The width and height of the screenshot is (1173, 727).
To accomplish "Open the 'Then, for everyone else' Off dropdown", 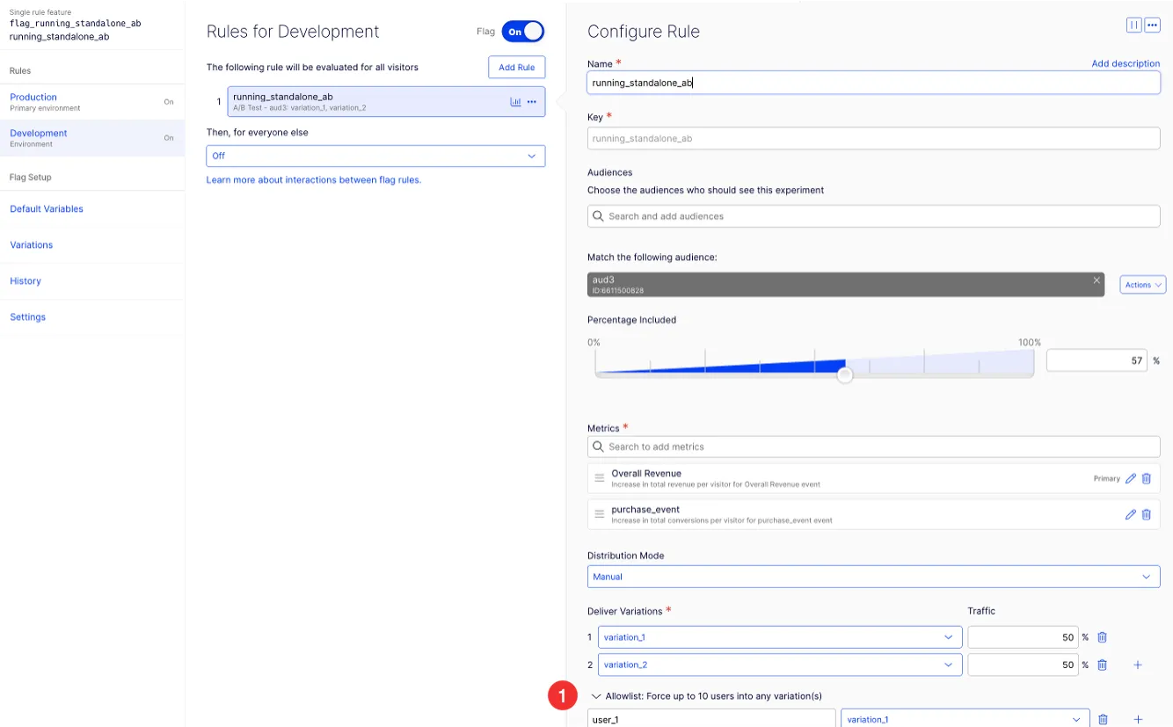I will 375,156.
